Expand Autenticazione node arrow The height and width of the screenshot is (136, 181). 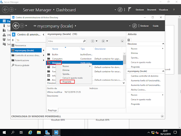click(x=44, y=60)
